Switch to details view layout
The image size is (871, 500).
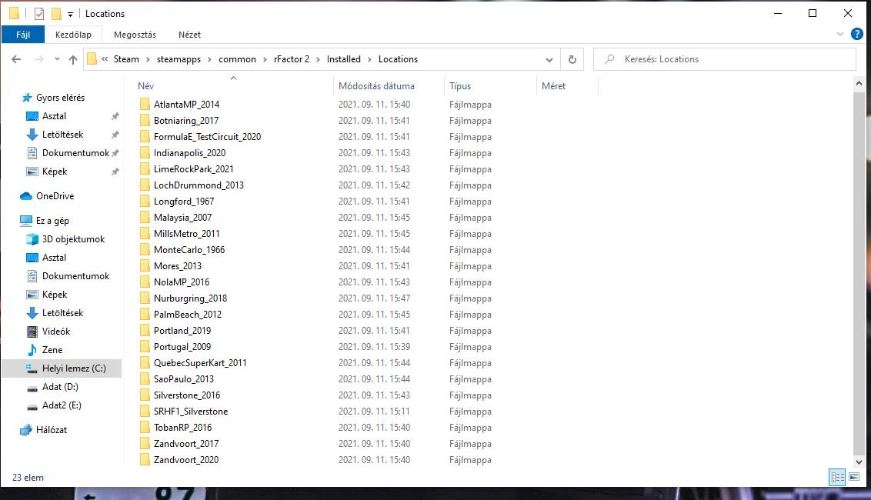(x=837, y=478)
